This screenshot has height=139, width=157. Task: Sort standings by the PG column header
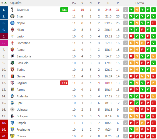[74, 3]
